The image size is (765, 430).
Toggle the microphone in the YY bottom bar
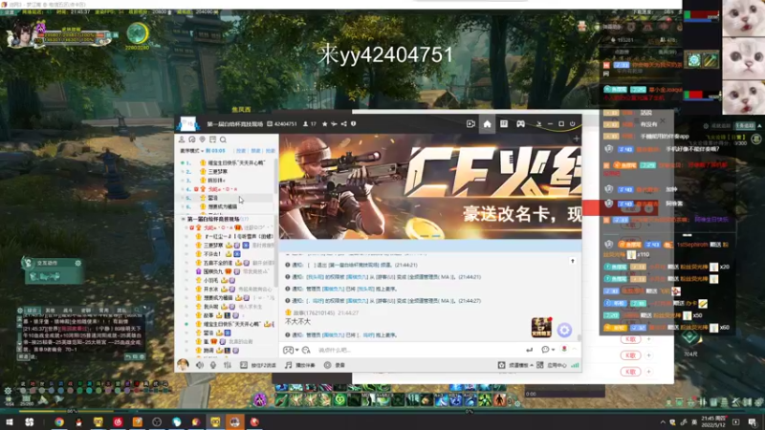tap(213, 365)
